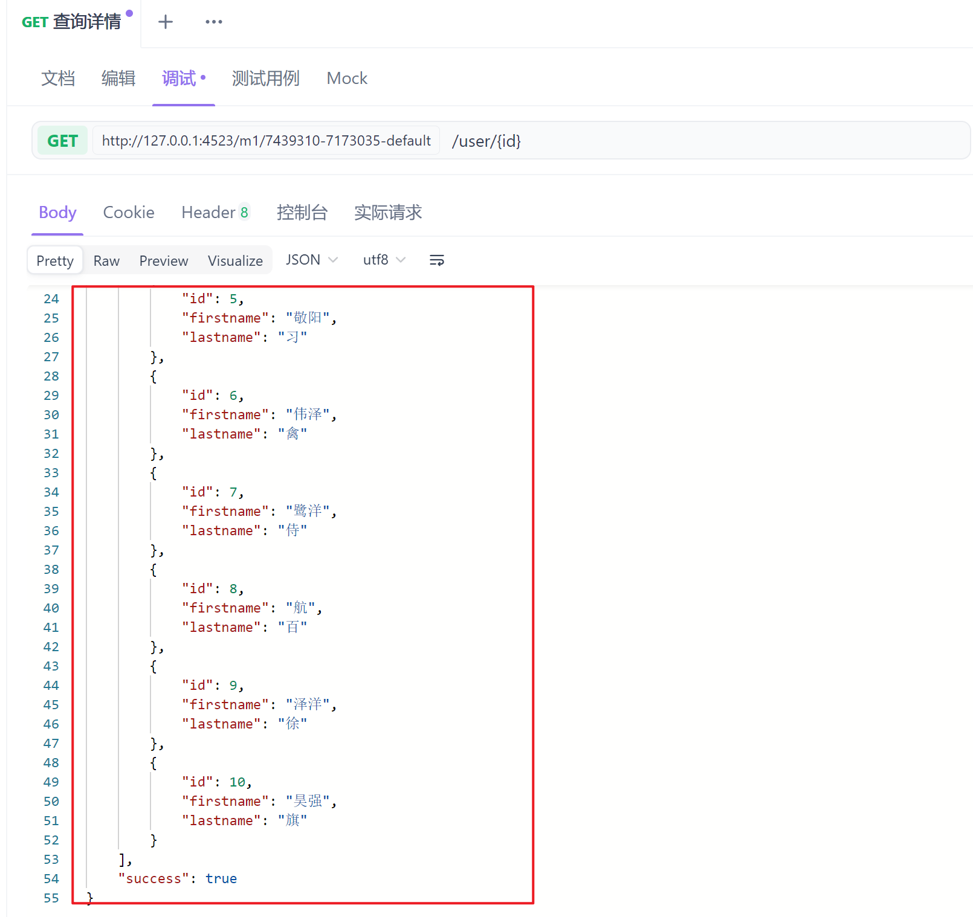
Task: Click the lastname "百" value
Action: (293, 627)
